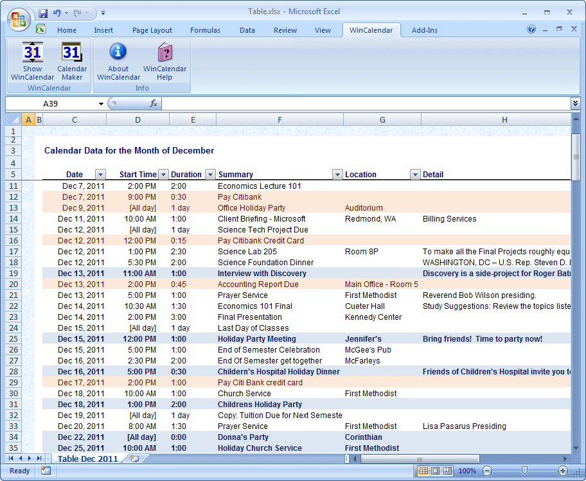The image size is (586, 481).
Task: Switch to Normal view in the status bar
Action: pos(422,471)
